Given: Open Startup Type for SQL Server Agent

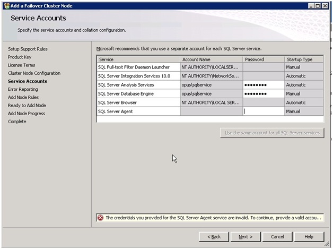Looking at the screenshot, I should [304, 111].
